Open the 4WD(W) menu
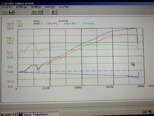 [50, 7]
